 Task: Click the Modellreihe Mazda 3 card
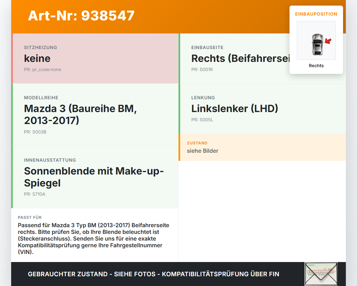[x=95, y=114]
